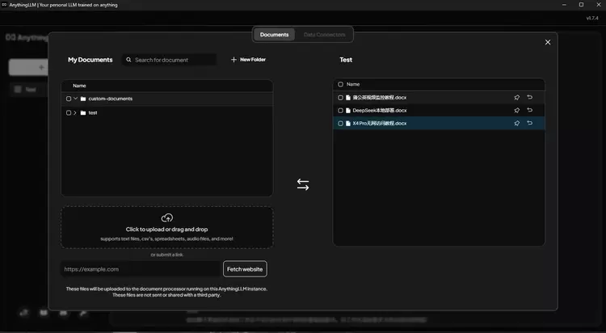This screenshot has height=333, width=606.
Task: Focus the Search for document field
Action: [173, 60]
